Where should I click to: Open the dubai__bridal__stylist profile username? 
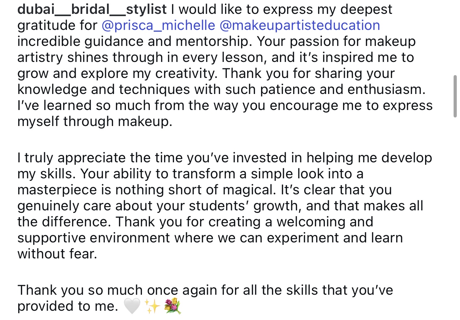(x=92, y=10)
